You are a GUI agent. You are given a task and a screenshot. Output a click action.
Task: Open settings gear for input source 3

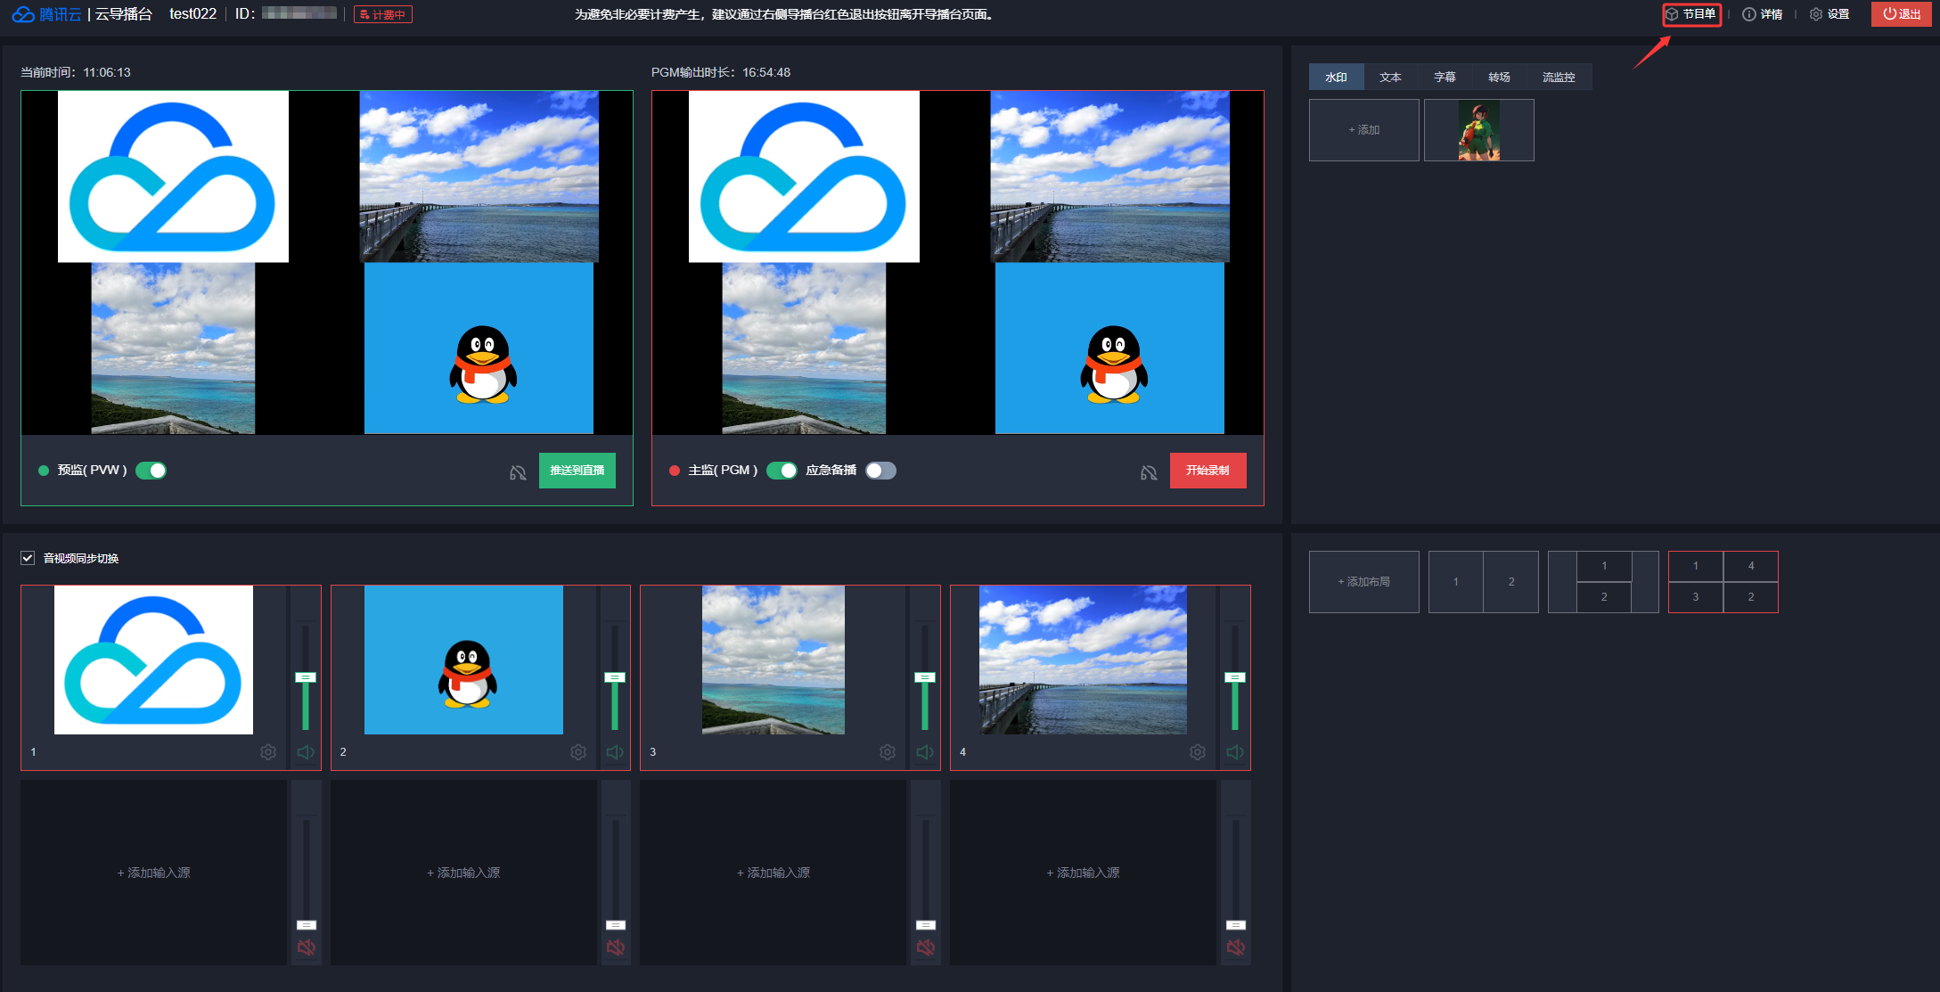point(888,752)
